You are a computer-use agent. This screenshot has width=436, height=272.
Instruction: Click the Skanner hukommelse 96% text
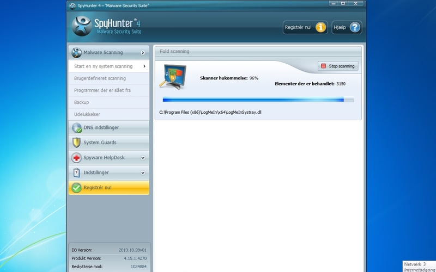click(x=229, y=78)
